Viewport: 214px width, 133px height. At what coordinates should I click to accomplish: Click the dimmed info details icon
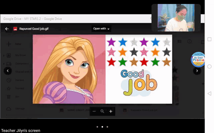coord(189,41)
